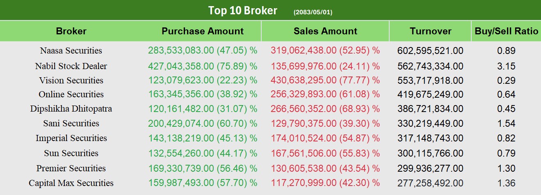Image resolution: width=541 pixels, height=195 pixels.
Task: Click Nabil Stock Dealer ratio 3.15
Action: point(506,66)
